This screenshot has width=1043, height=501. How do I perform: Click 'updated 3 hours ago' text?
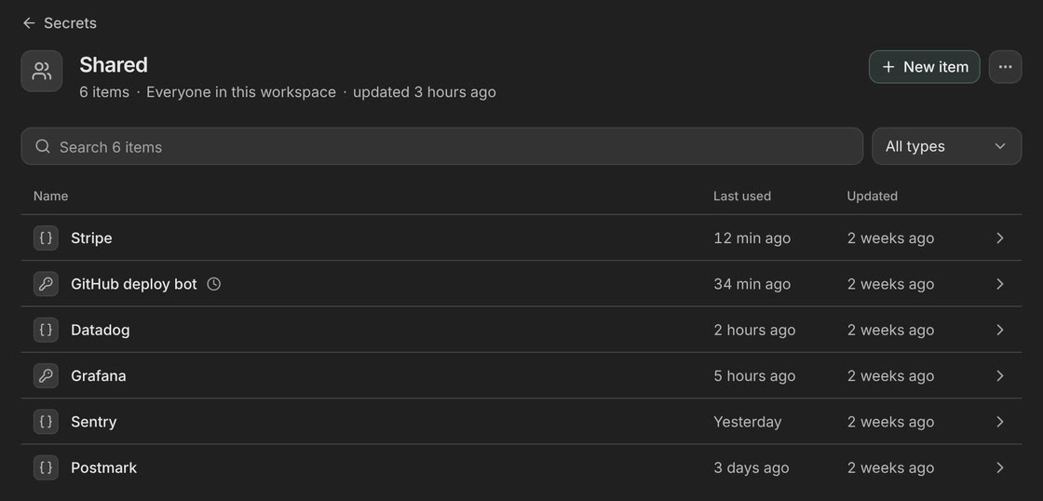(425, 92)
